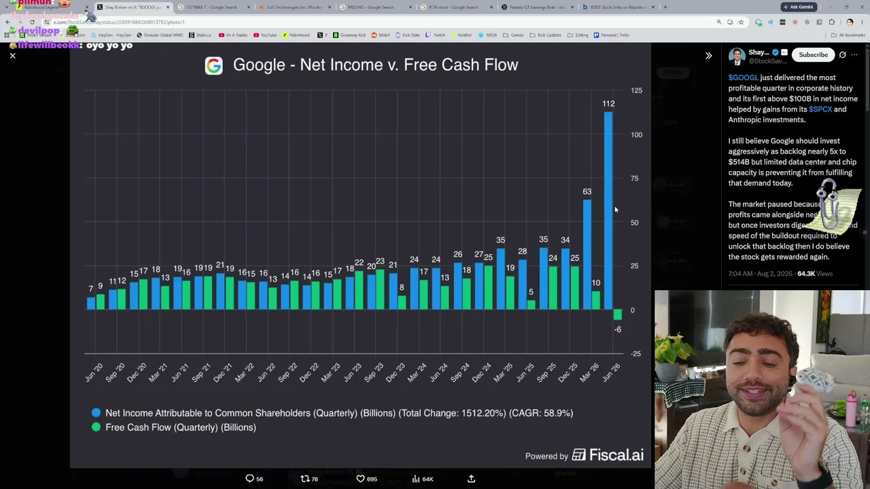Open the KickBot bookmark

point(461,35)
